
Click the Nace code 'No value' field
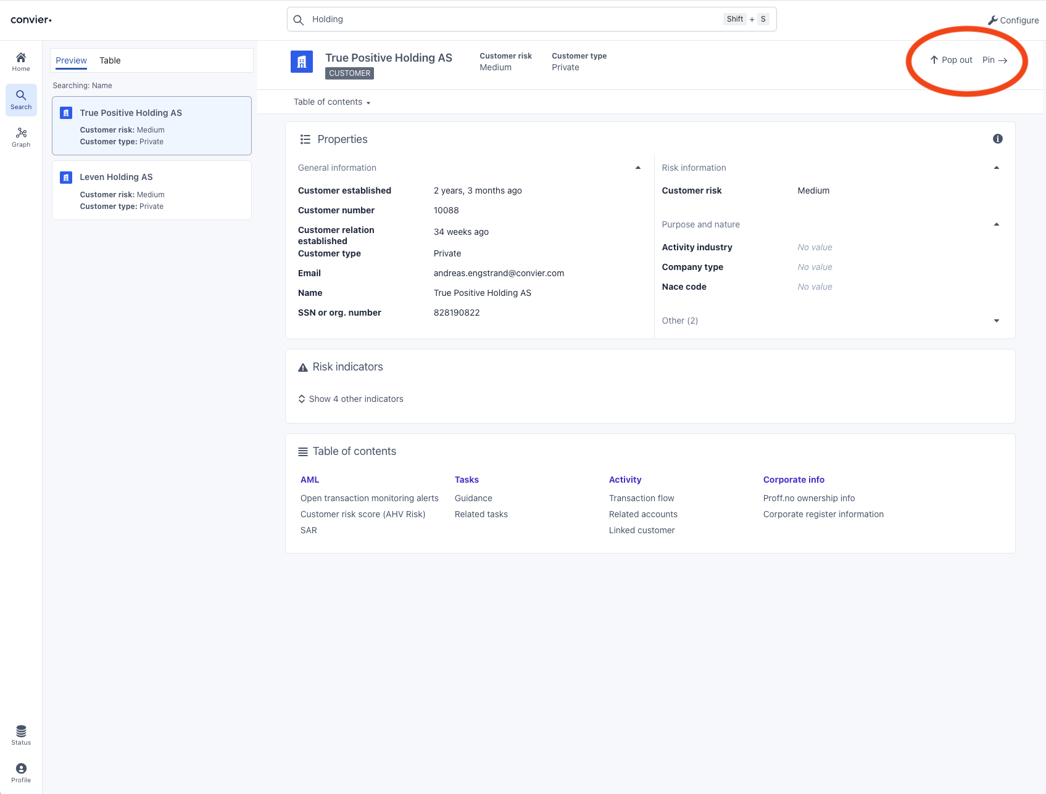[x=815, y=287]
